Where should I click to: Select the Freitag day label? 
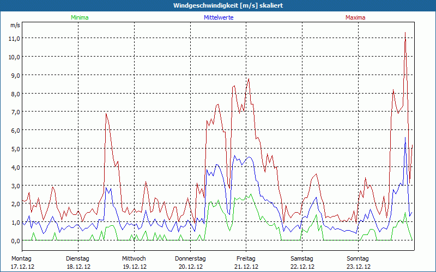[x=246, y=258]
